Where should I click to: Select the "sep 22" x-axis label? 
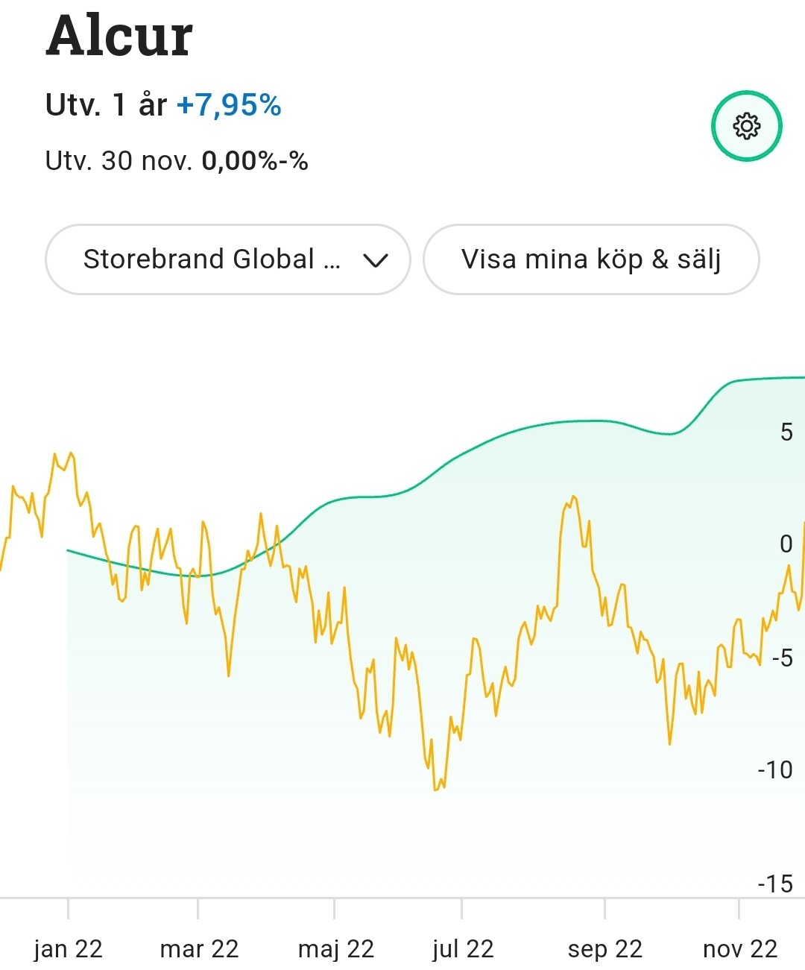tap(604, 948)
